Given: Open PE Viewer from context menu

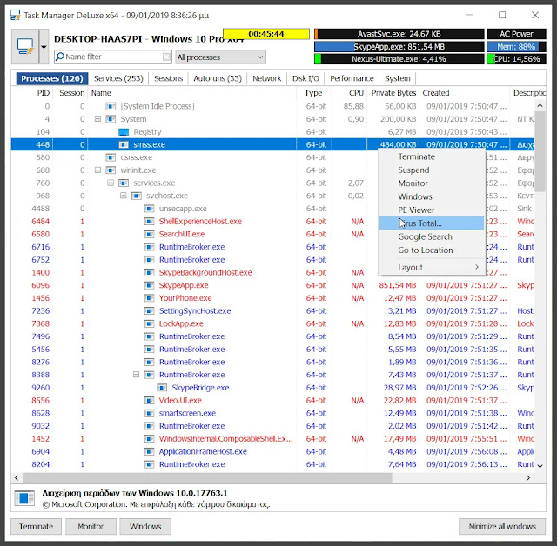Looking at the screenshot, I should 432,210.
